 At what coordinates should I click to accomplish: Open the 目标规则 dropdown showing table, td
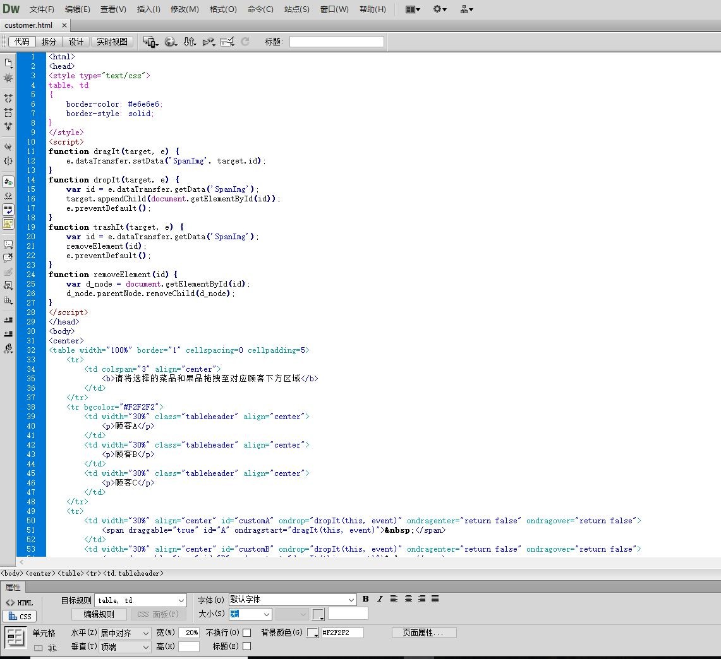click(x=141, y=600)
